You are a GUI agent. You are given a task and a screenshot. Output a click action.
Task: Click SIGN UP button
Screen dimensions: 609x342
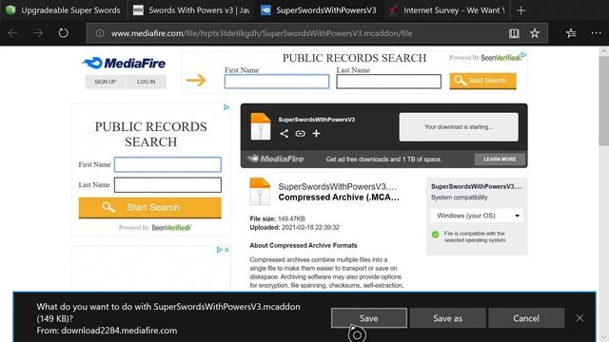106,82
